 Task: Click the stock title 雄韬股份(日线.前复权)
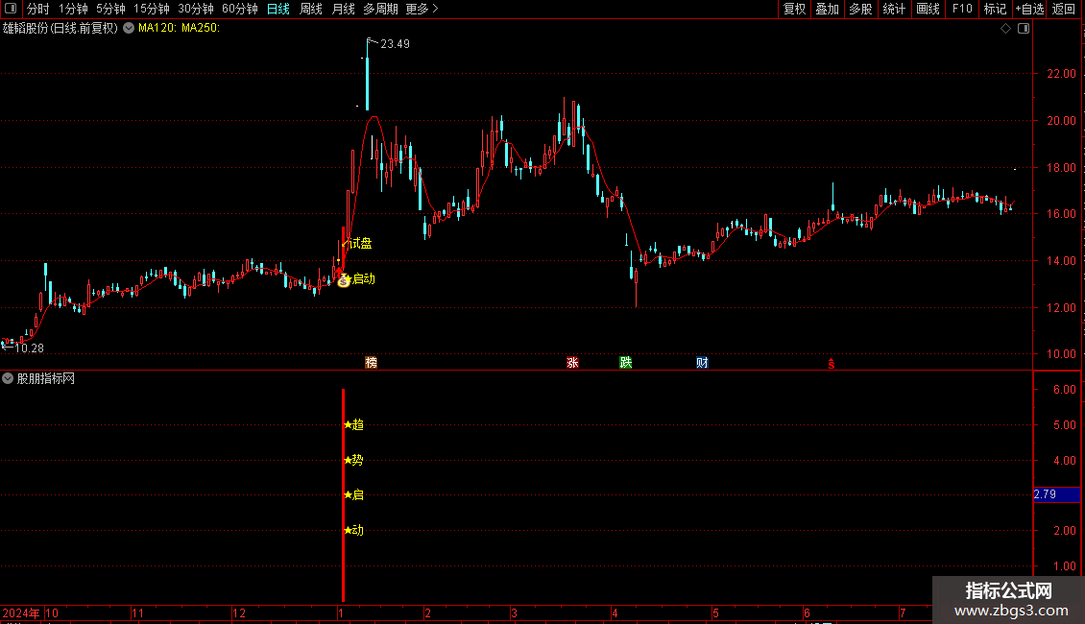[60, 29]
